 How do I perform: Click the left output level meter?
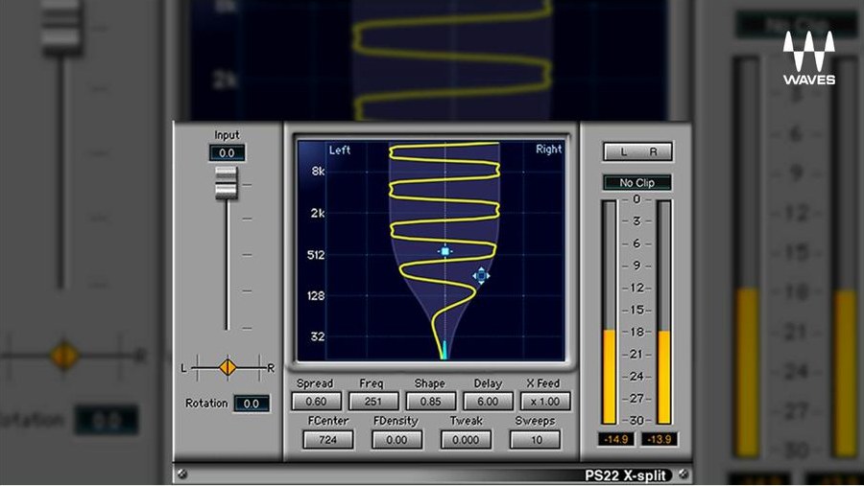pyautogui.click(x=609, y=312)
